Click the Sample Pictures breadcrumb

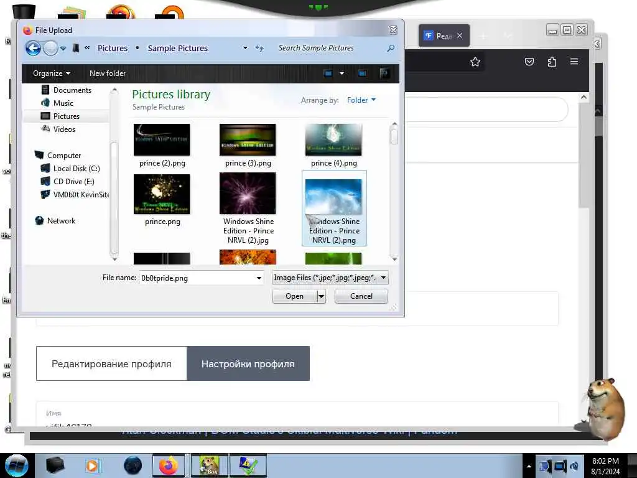(x=177, y=48)
